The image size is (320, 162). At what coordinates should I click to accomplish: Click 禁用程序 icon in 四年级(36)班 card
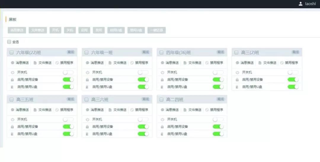tap(207, 63)
